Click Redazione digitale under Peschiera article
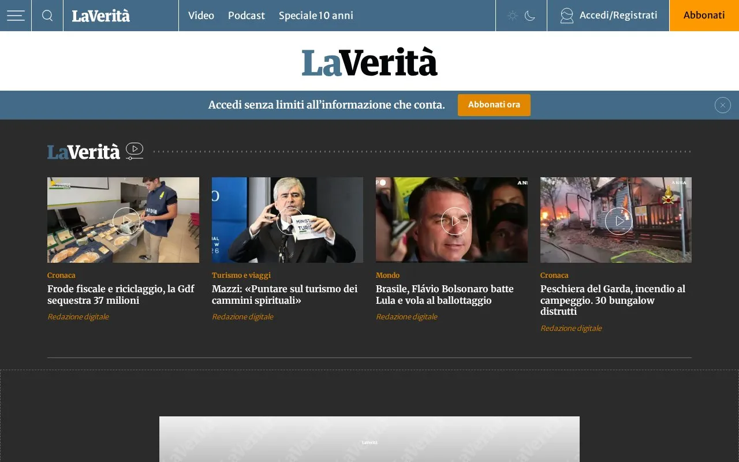739x462 pixels. point(571,328)
